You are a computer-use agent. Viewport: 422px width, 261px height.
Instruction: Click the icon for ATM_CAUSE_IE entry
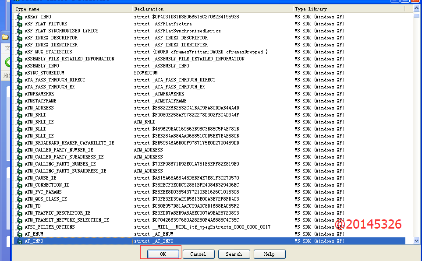click(x=19, y=178)
